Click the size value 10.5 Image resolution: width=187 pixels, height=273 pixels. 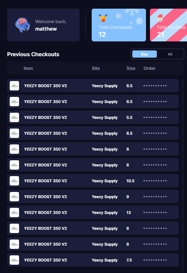tap(130, 181)
